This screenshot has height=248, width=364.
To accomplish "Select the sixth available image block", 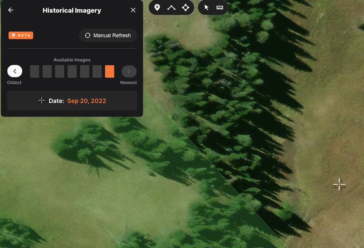I will point(97,71).
